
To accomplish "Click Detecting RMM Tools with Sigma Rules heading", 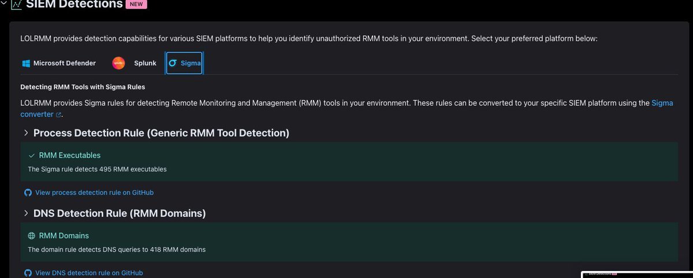I will click(x=83, y=87).
